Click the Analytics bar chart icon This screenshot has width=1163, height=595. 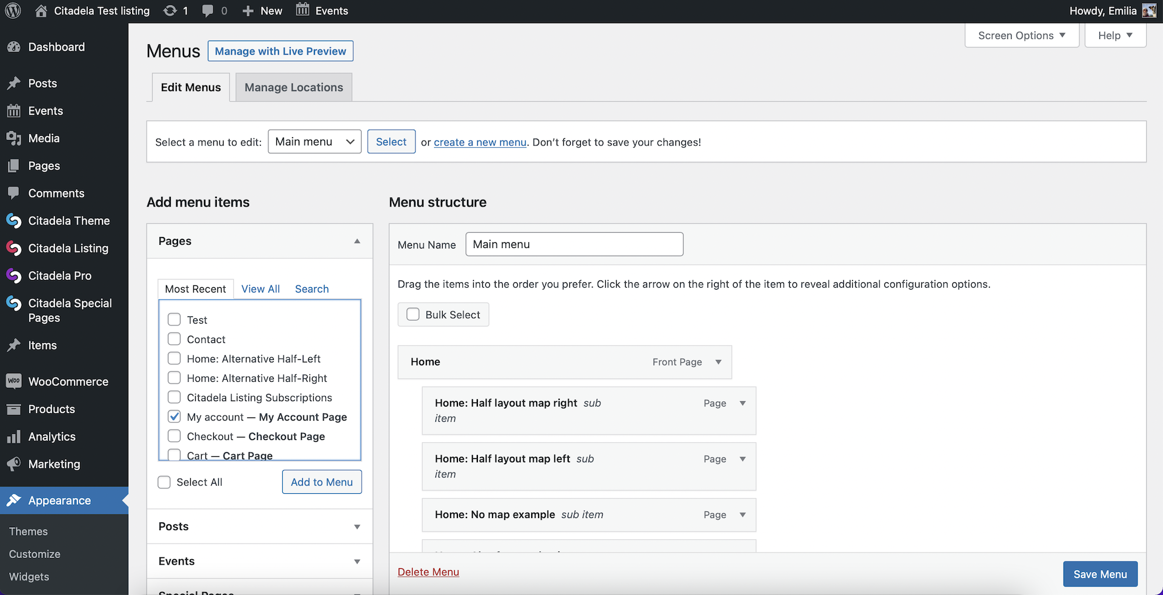(14, 437)
